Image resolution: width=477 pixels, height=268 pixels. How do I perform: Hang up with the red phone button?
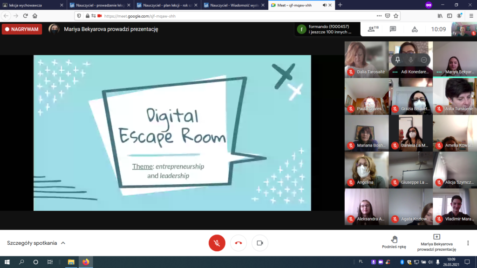[238, 243]
